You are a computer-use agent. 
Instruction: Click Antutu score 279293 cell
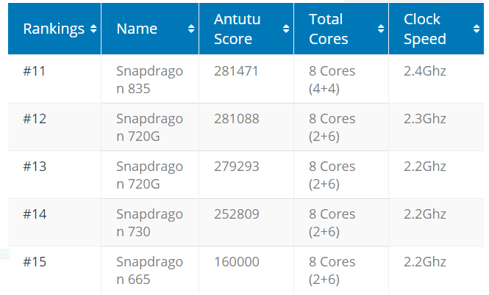click(246, 175)
